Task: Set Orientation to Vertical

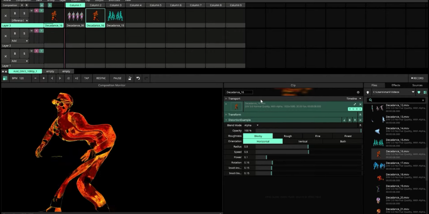Action: click(x=303, y=142)
